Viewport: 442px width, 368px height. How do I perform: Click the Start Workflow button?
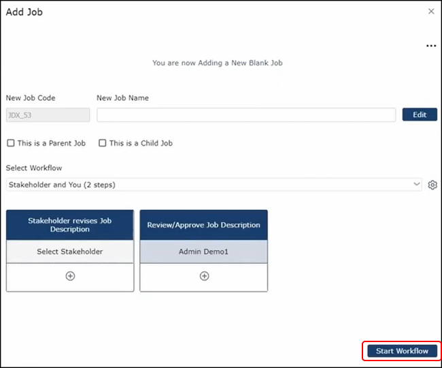tap(402, 351)
